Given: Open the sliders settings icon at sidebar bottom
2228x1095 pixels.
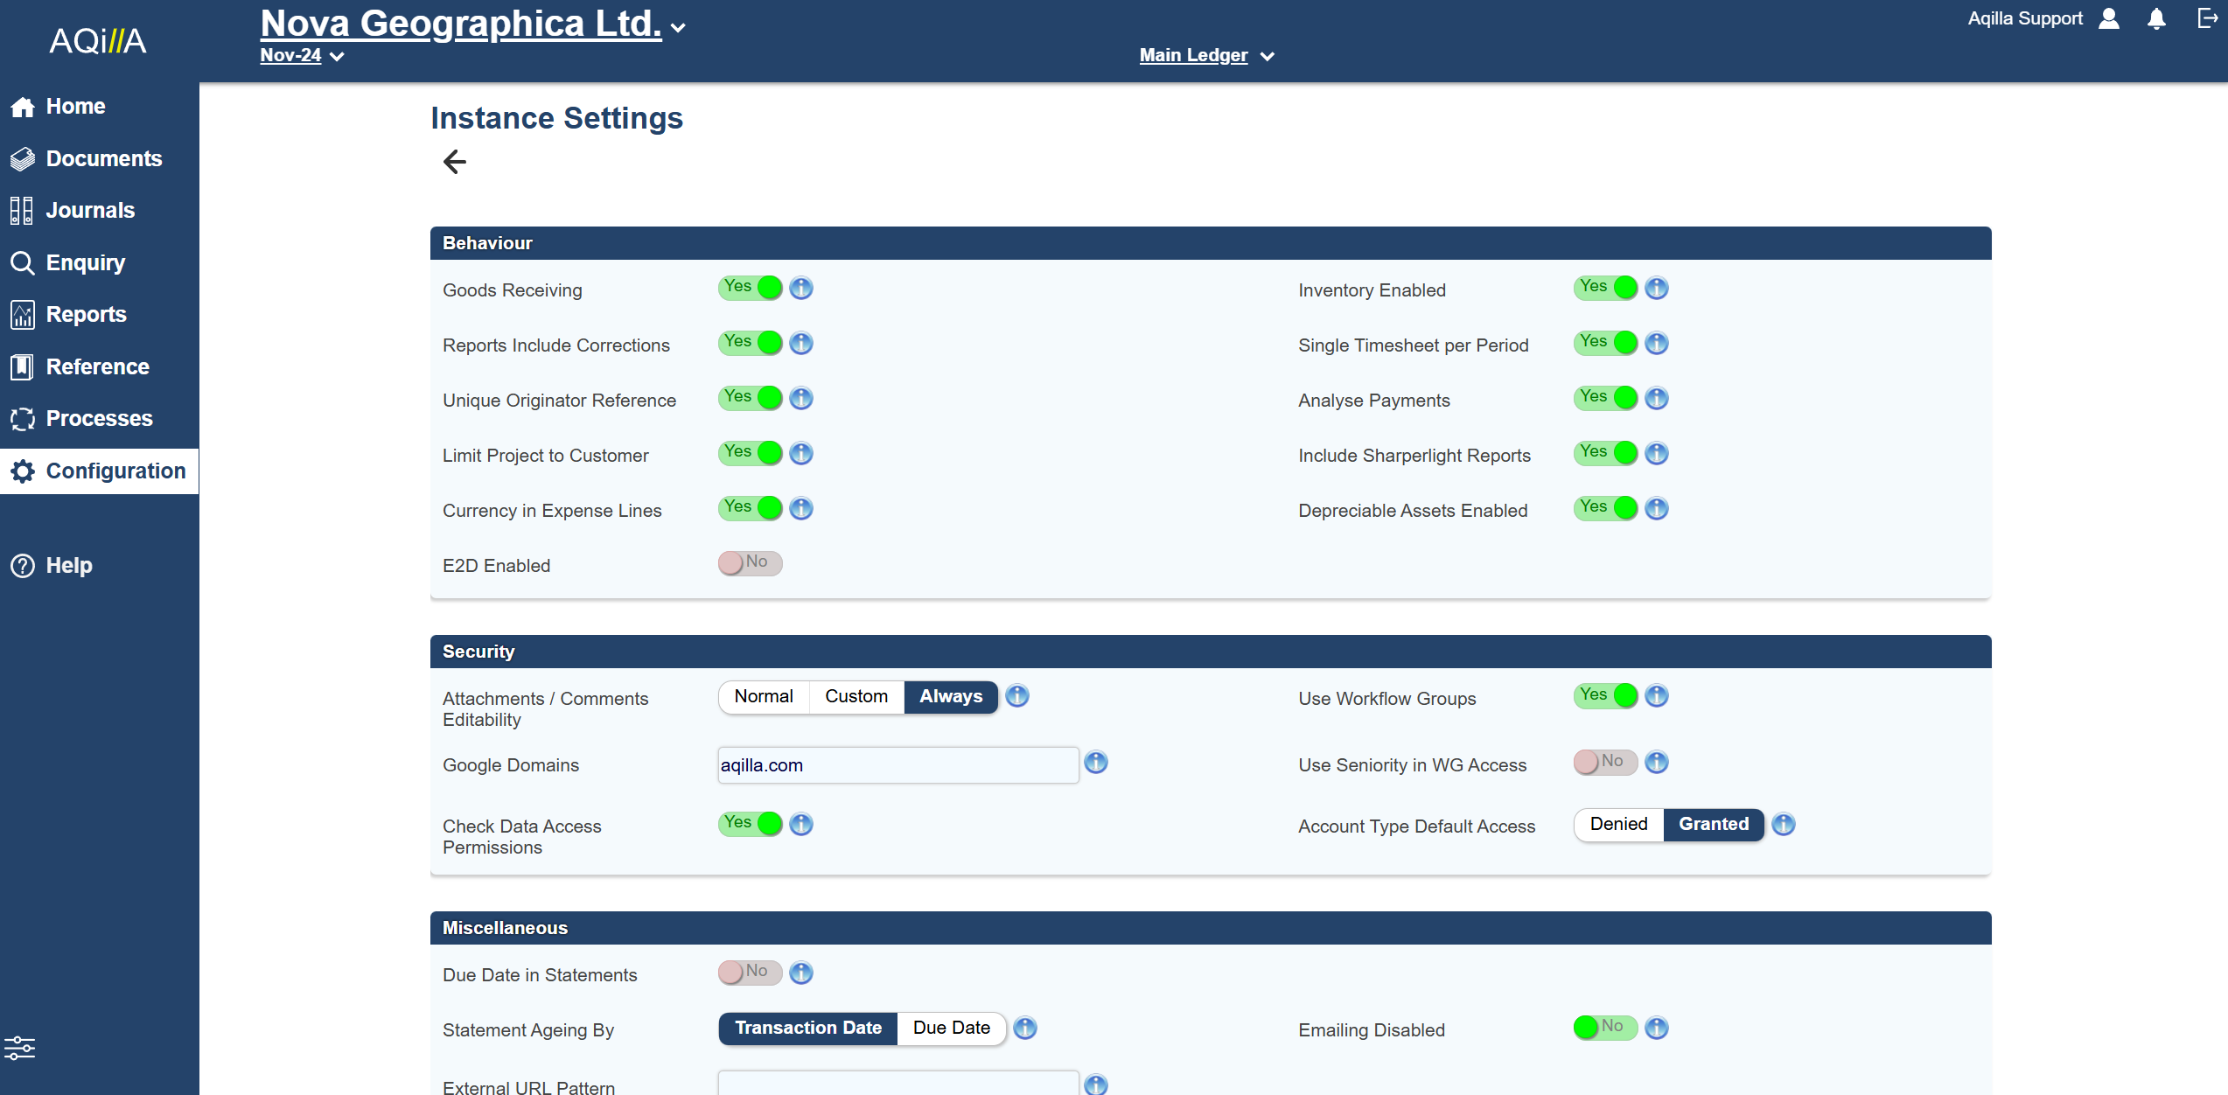Looking at the screenshot, I should click(19, 1048).
